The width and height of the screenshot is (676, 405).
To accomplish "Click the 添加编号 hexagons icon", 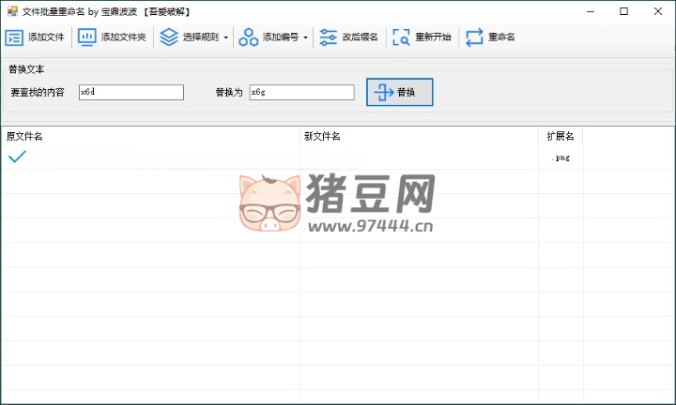I will 248,37.
